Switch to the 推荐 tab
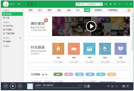The height and width of the screenshot is (91, 134). 31,10
